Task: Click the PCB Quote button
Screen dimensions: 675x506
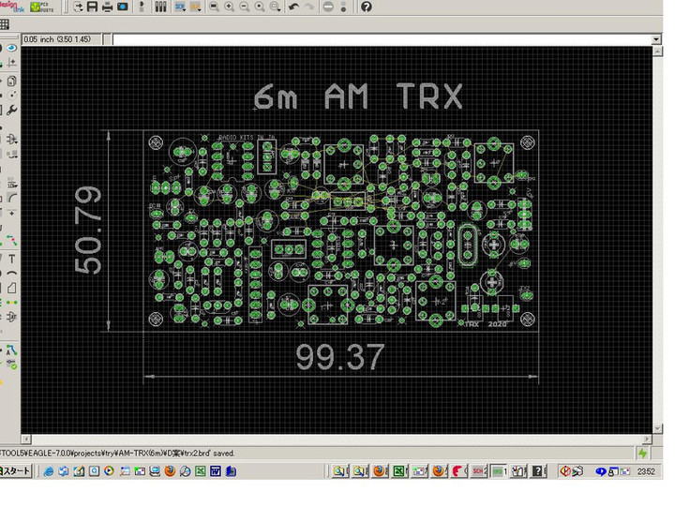Action: pos(41,7)
